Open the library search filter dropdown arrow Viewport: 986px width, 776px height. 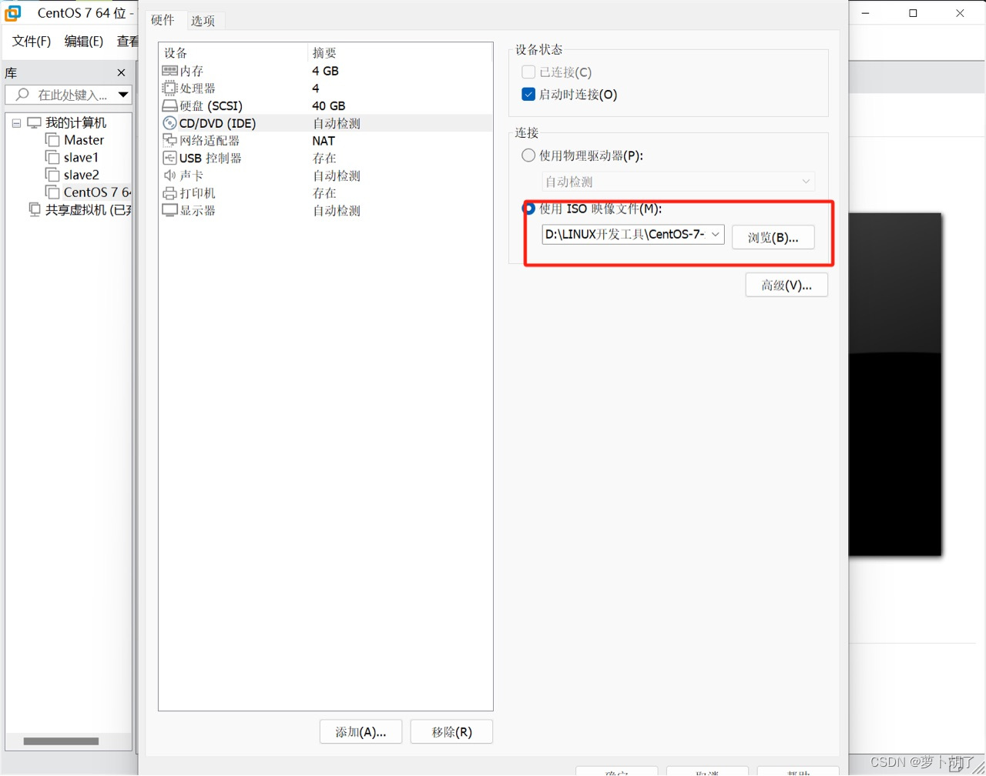tap(123, 95)
